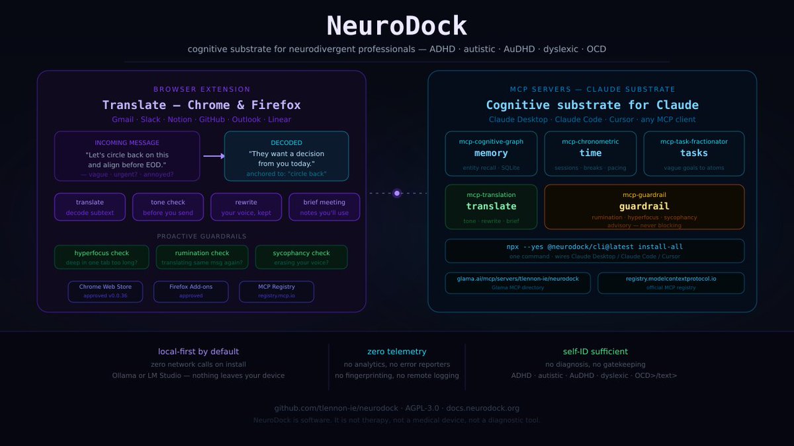Viewport: 794px width, 446px height.
Task: Select the 'Ollama or LM Studio' line
Action: coord(198,375)
